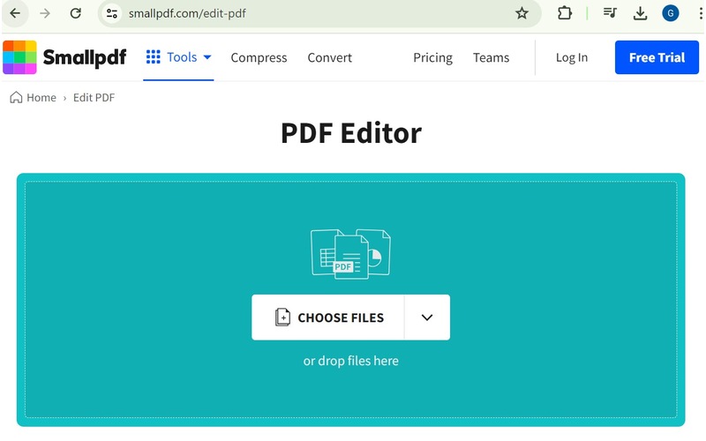Open the Extensions puzzle icon
Image resolution: width=706 pixels, height=441 pixels.
point(564,13)
